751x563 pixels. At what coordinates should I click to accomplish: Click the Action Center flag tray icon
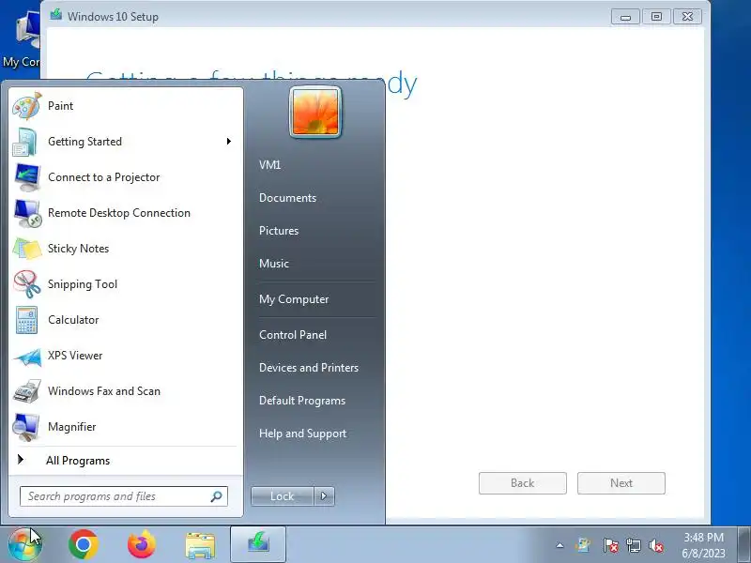(x=610, y=545)
